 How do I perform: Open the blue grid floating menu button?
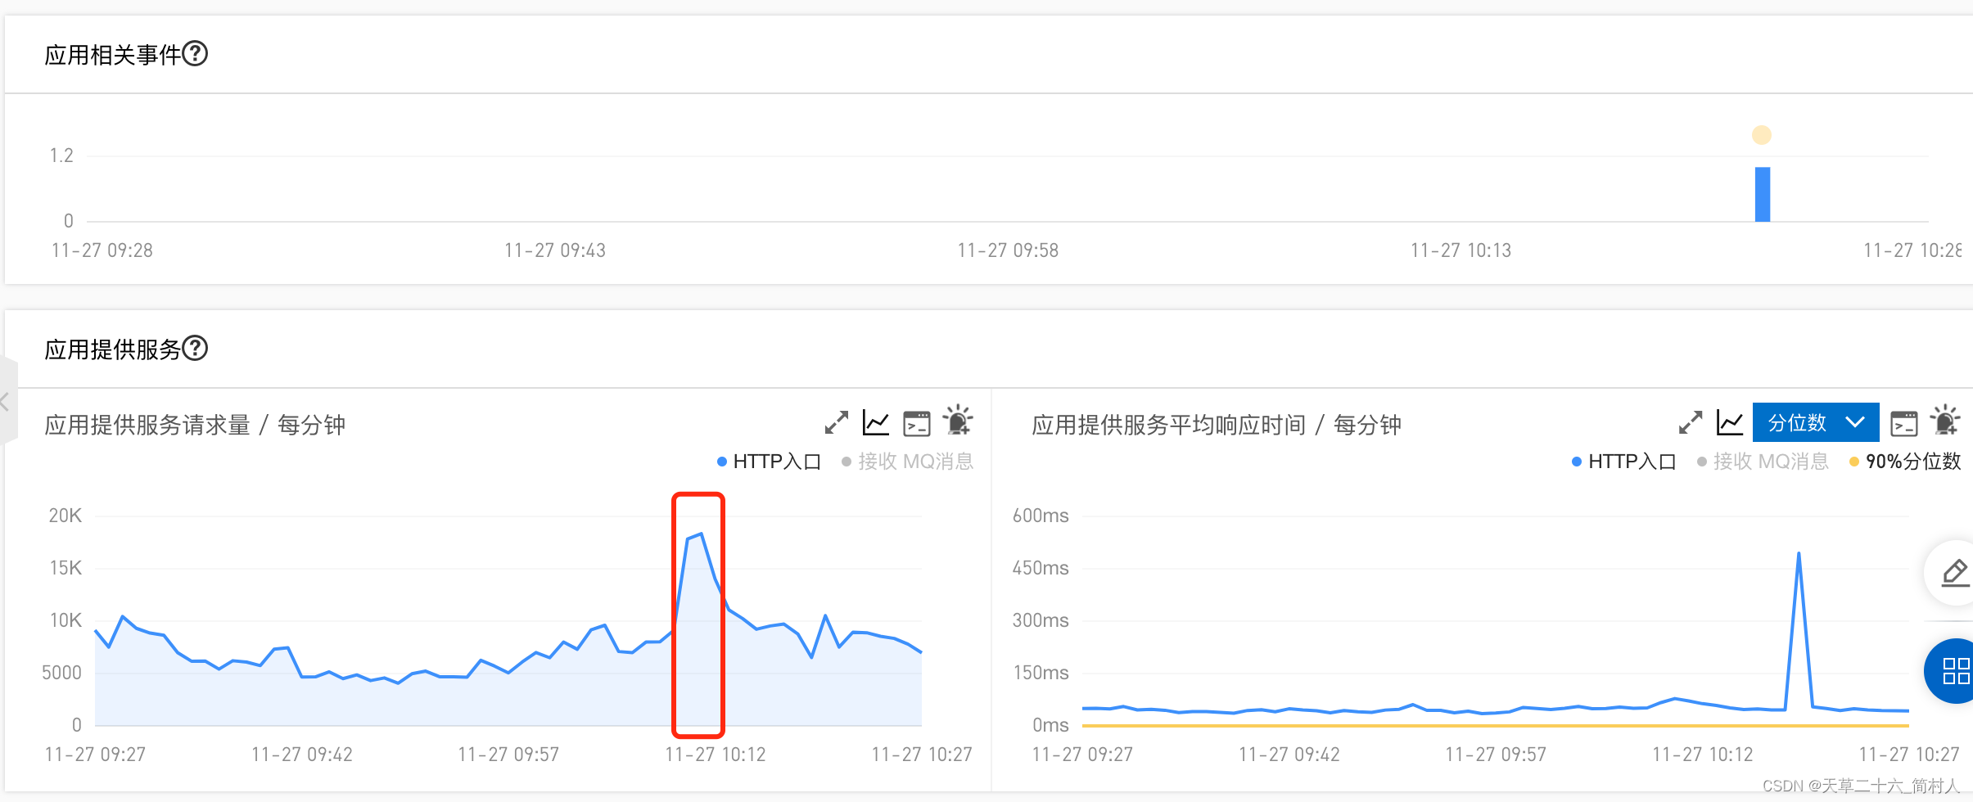click(1955, 671)
